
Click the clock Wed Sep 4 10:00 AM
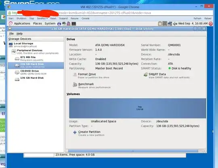coord(193,23)
